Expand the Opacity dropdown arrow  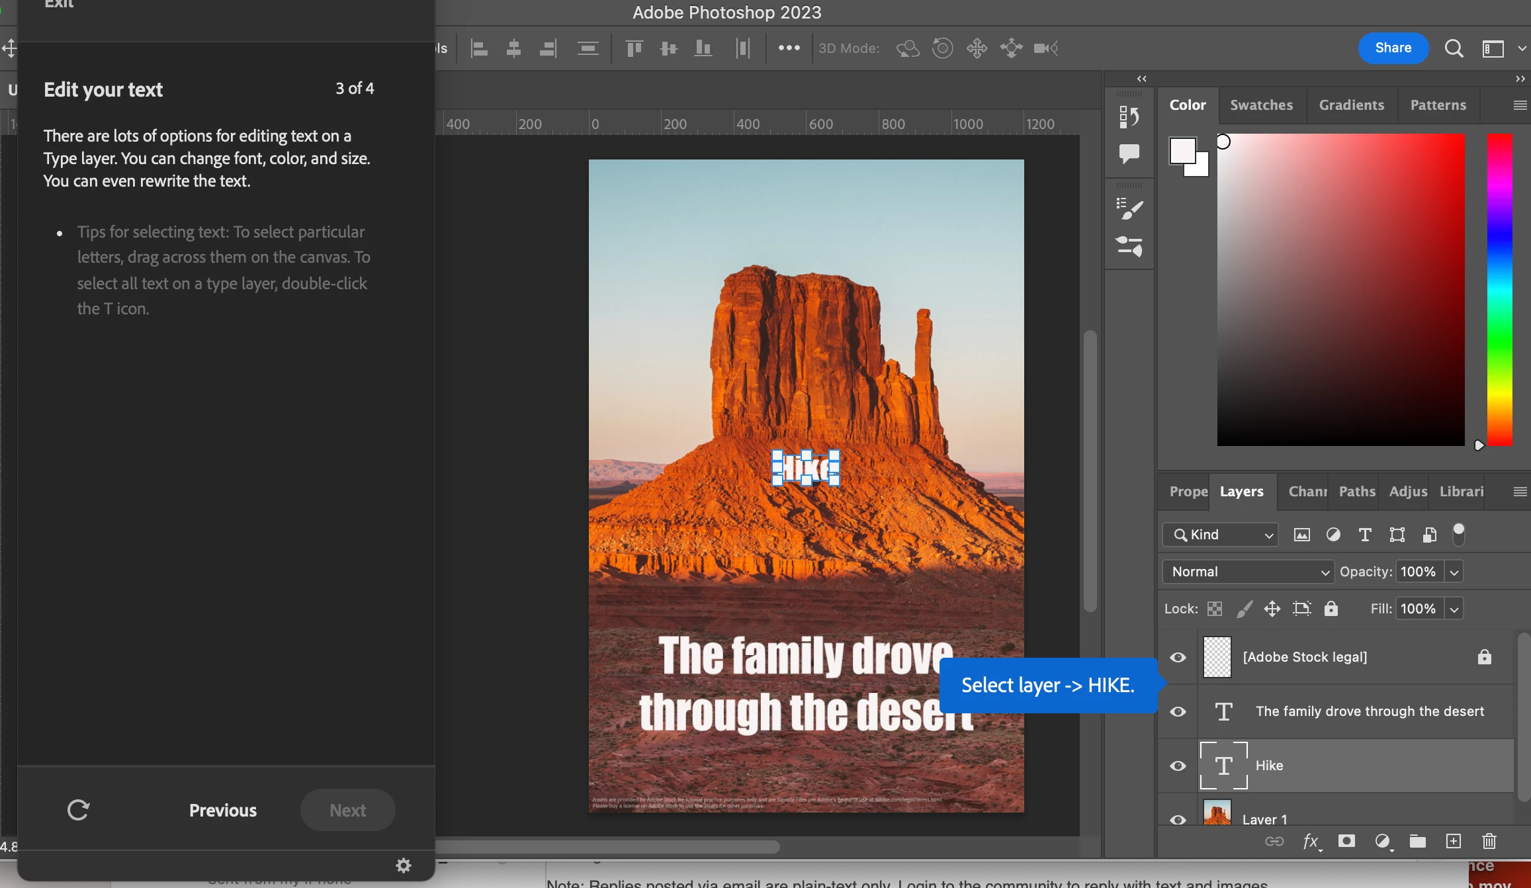1454,572
